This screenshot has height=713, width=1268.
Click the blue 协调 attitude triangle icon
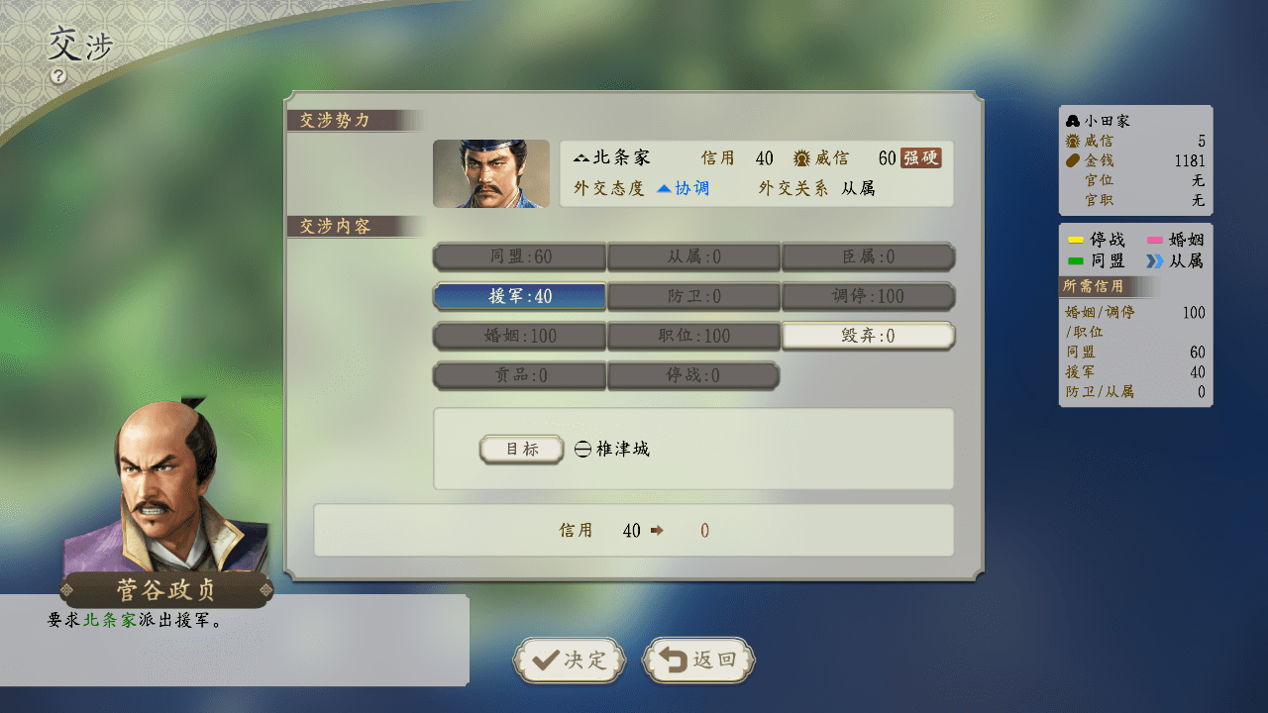pos(665,188)
